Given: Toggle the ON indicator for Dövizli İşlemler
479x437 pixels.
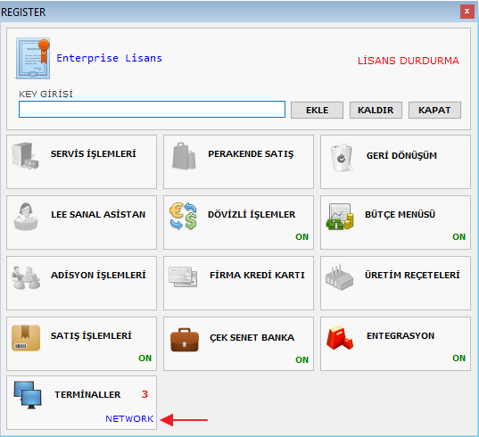Looking at the screenshot, I should (301, 236).
